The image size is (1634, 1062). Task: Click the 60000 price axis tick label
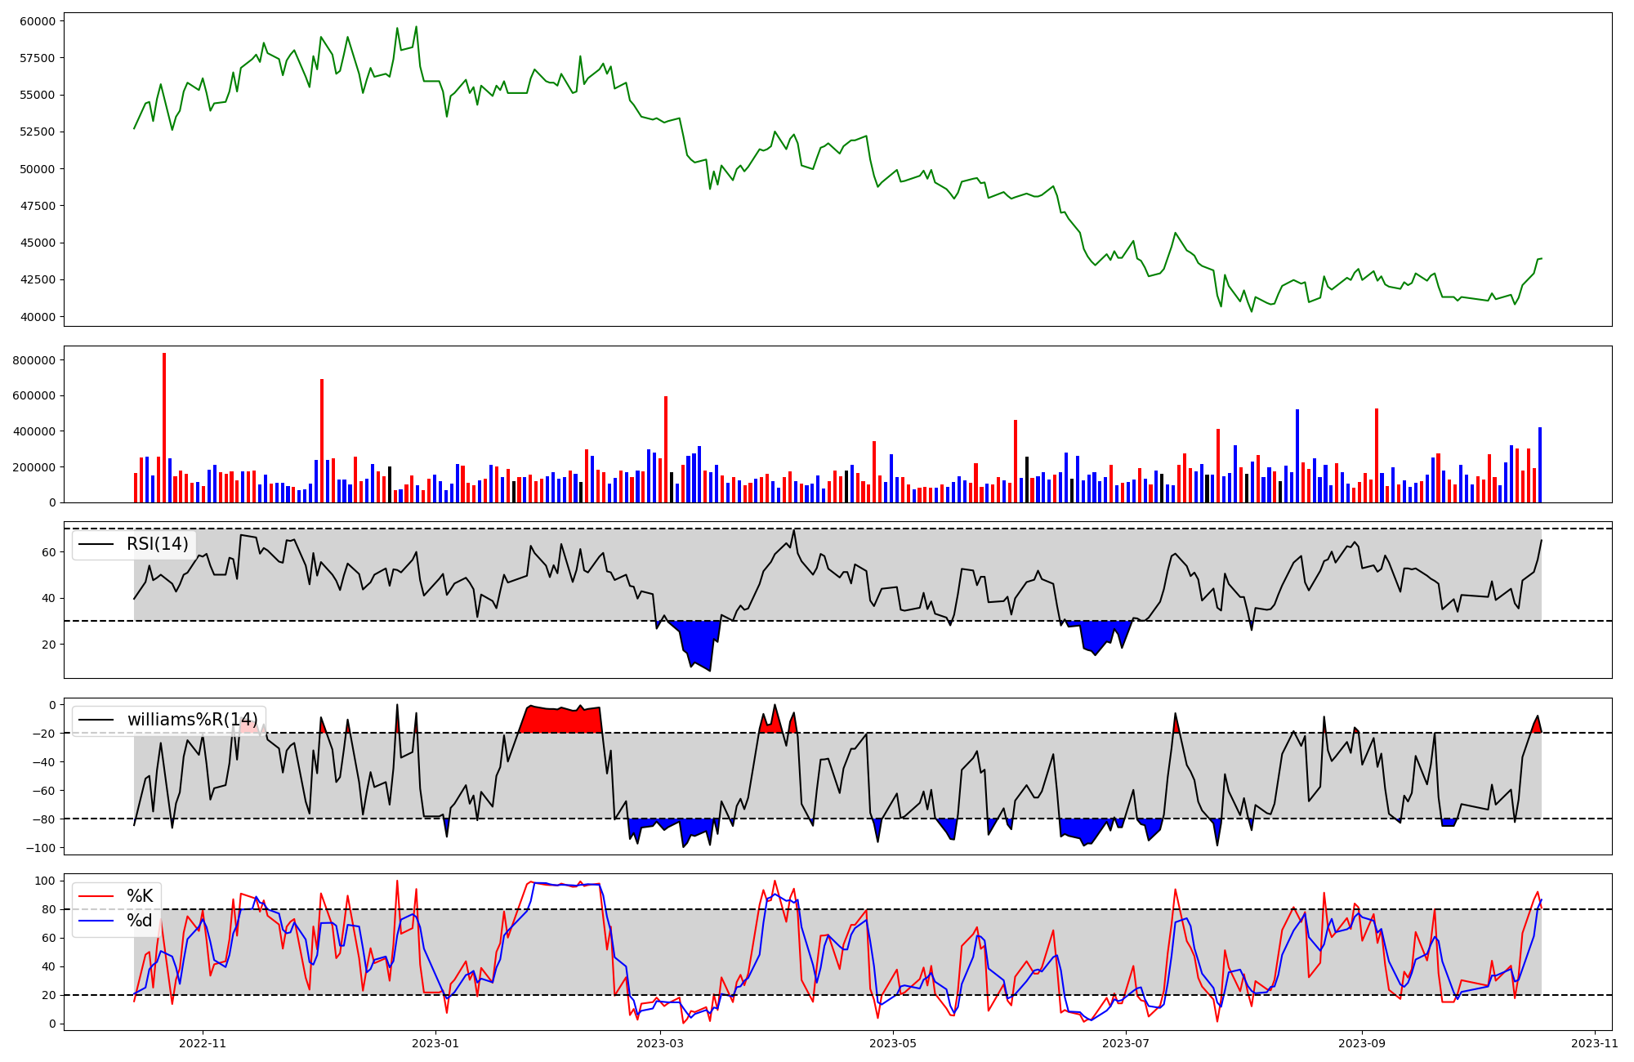point(37,21)
